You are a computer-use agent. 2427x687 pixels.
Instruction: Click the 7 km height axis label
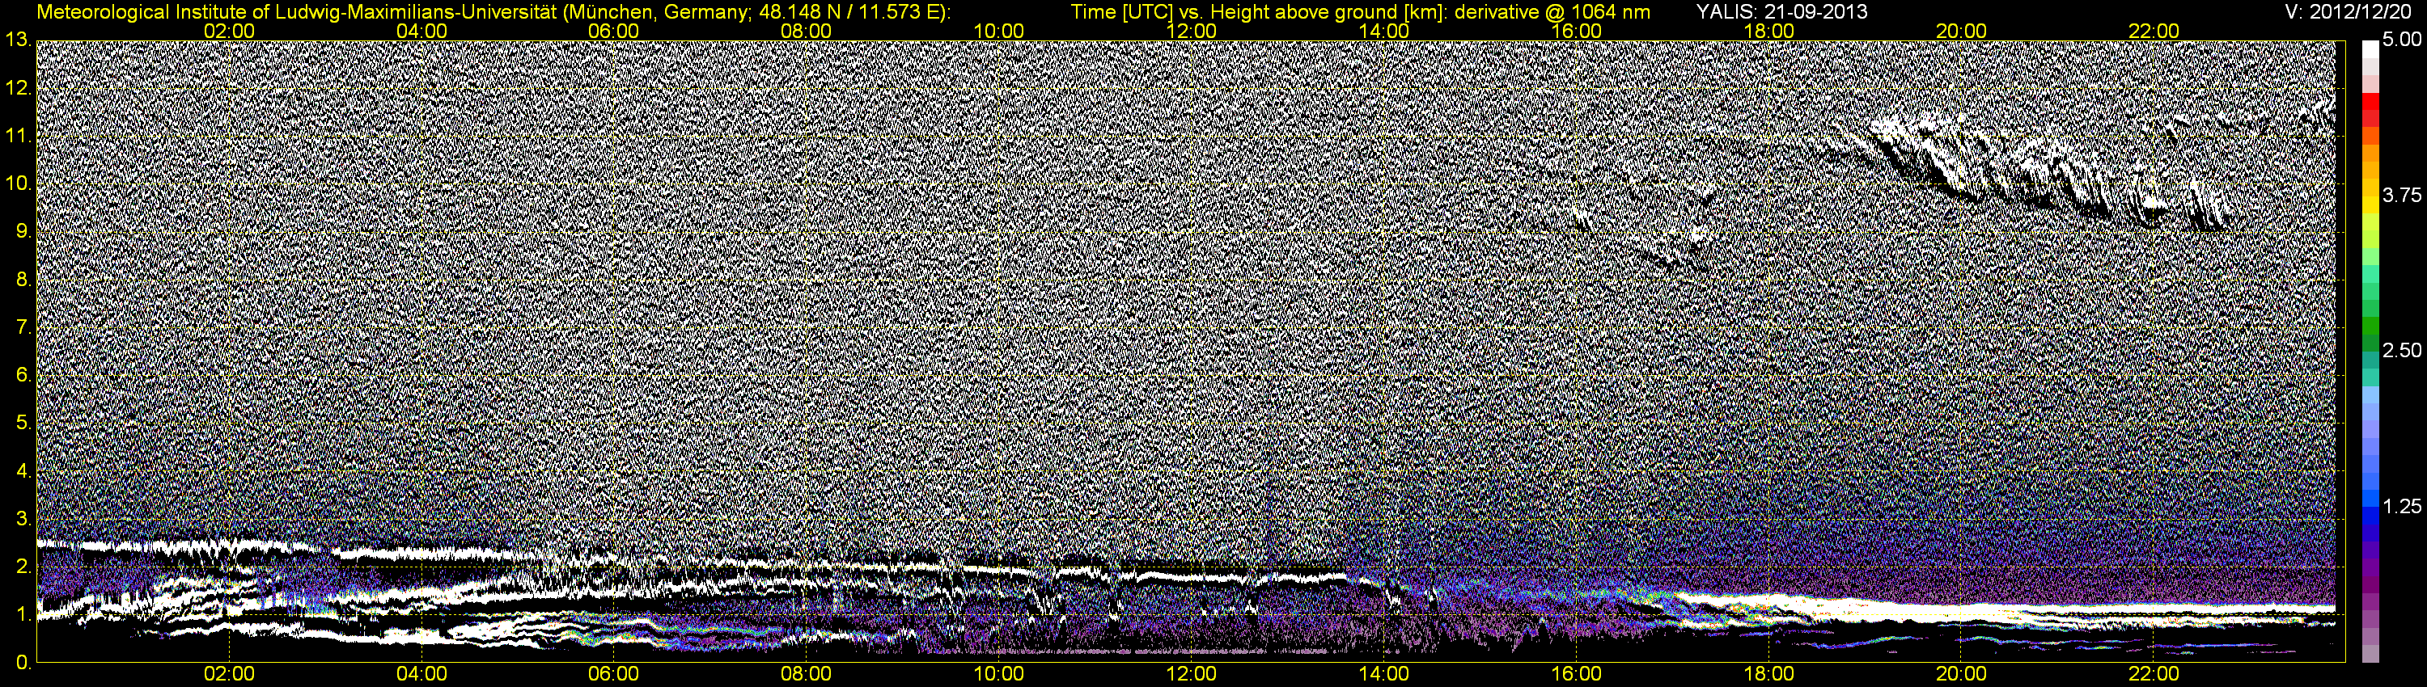[23, 327]
